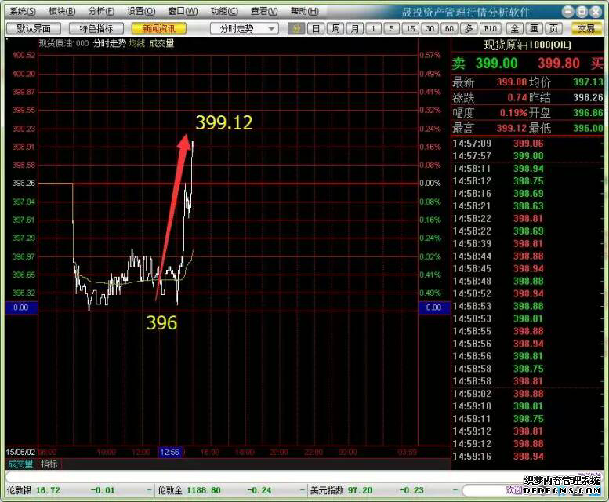
Task: Toggle the 分 time-sharing view button
Action: (x=295, y=28)
